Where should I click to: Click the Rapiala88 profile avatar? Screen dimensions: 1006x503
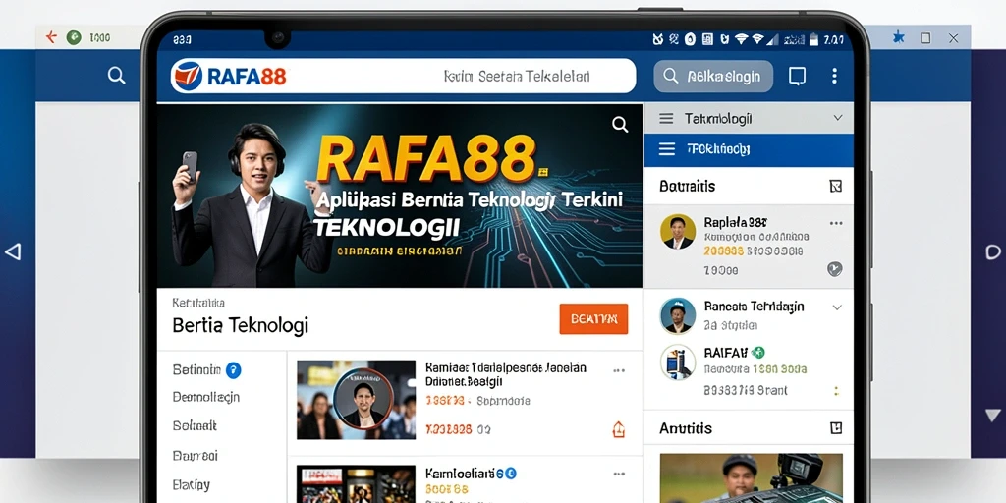coord(678,232)
